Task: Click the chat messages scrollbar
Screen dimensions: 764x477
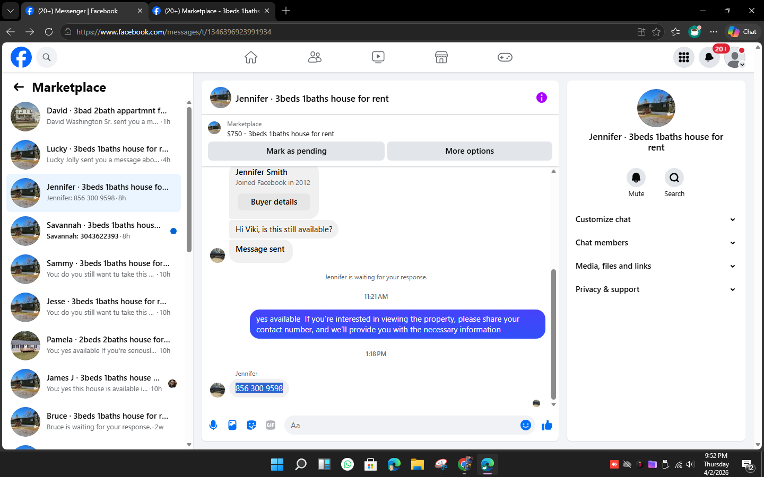Action: pyautogui.click(x=553, y=334)
